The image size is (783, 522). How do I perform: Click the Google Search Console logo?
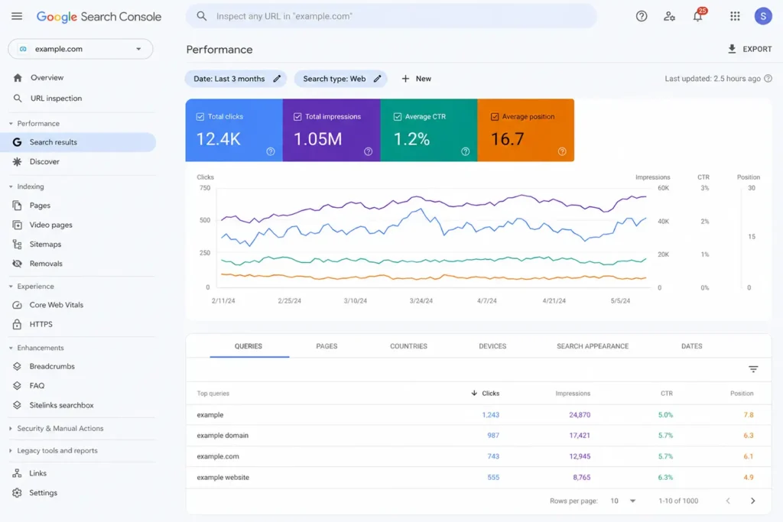[99, 17]
